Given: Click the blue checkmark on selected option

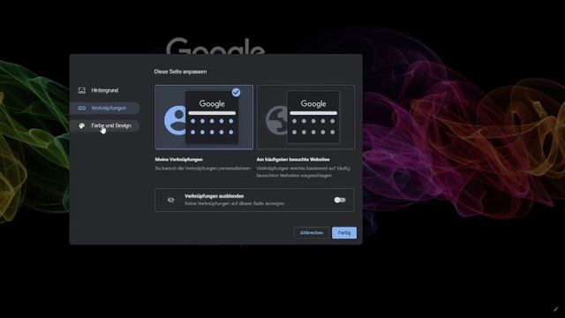Looking at the screenshot, I should tap(236, 93).
